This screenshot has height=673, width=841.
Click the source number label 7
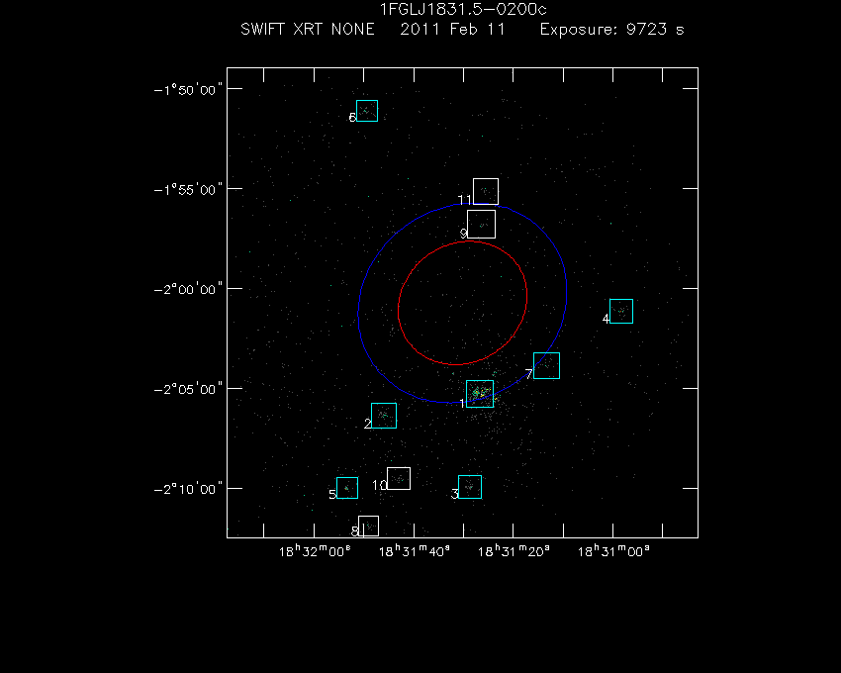click(x=529, y=374)
